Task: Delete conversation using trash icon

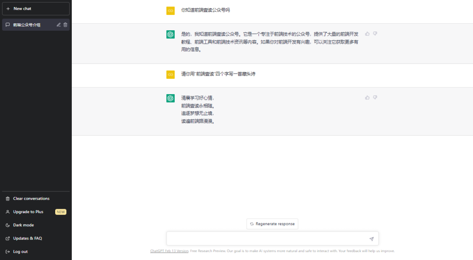Action: (65, 25)
